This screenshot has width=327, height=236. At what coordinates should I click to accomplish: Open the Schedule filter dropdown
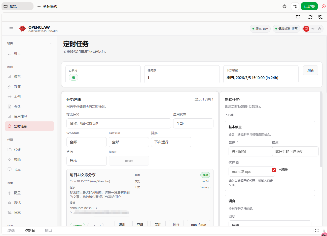[x=86, y=142]
